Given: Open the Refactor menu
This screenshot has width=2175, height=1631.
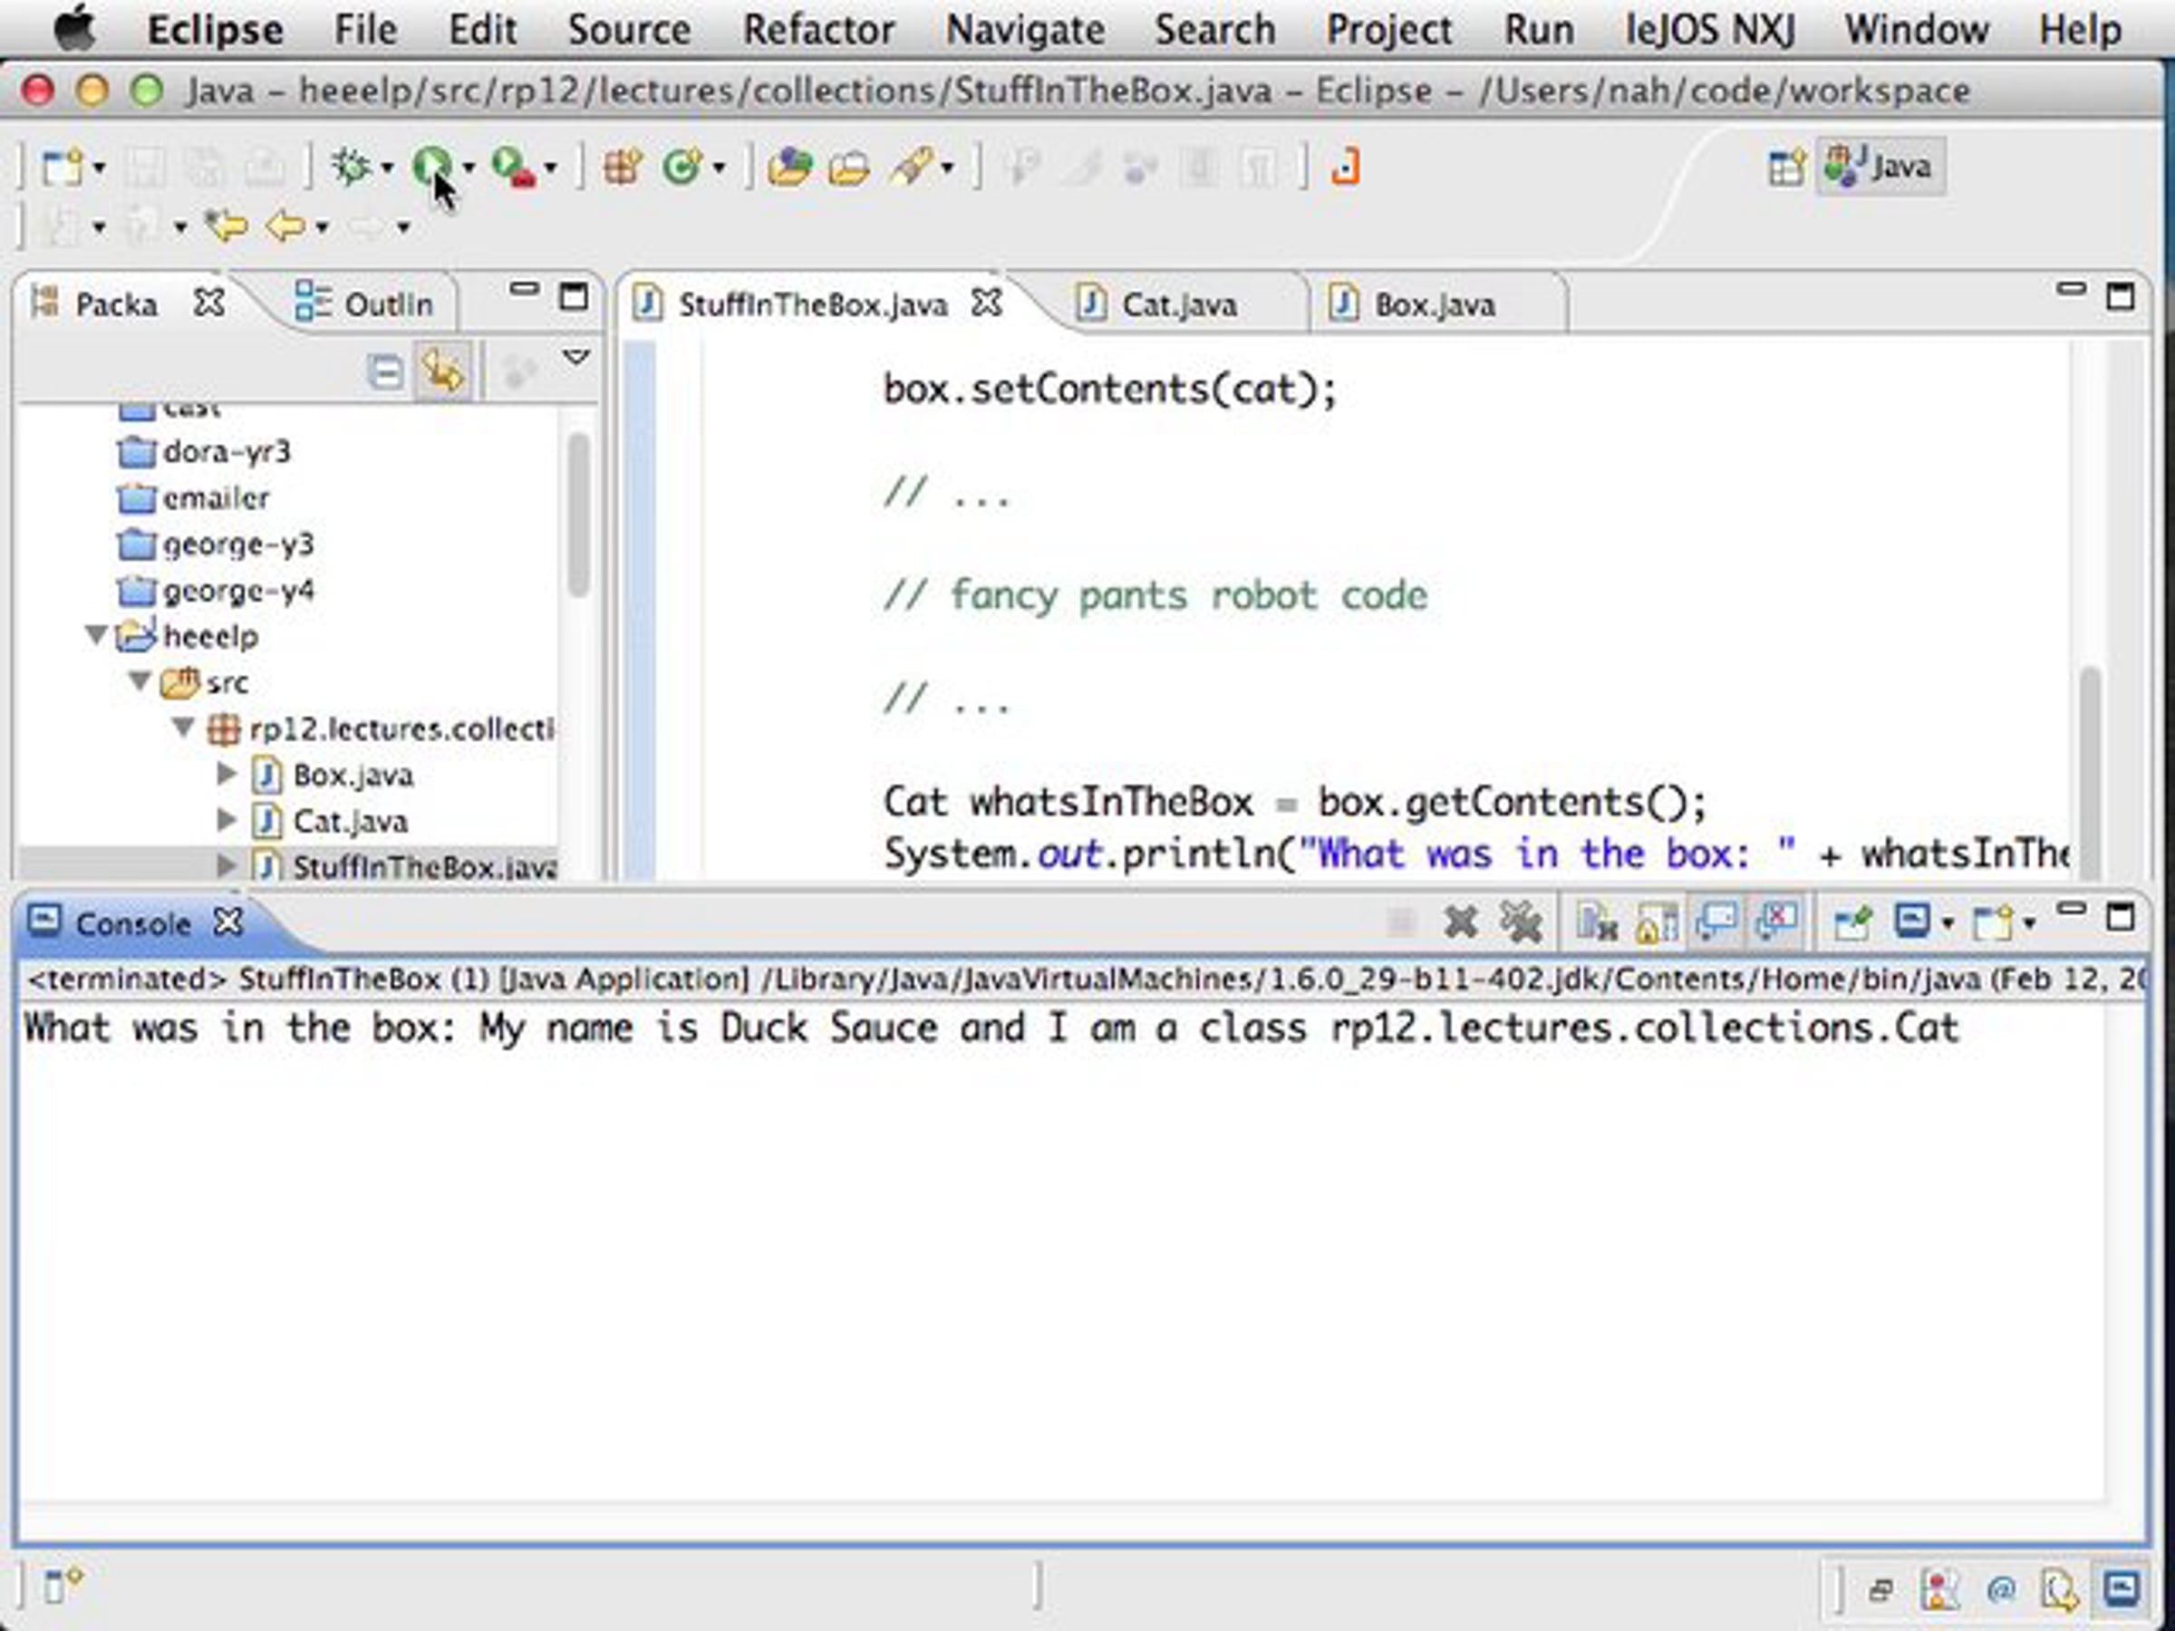Looking at the screenshot, I should coord(818,30).
